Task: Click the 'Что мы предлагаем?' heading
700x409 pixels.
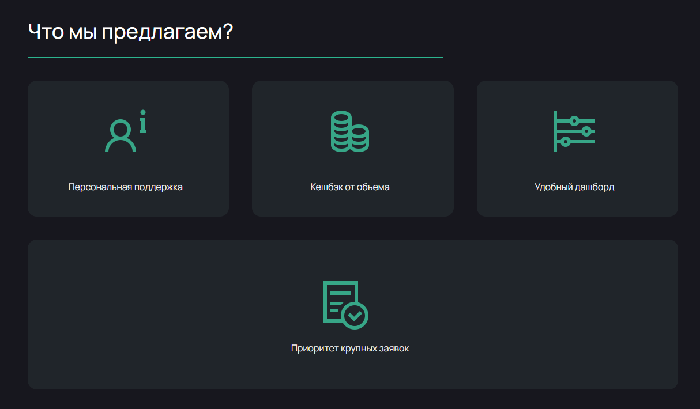Action: [x=130, y=32]
